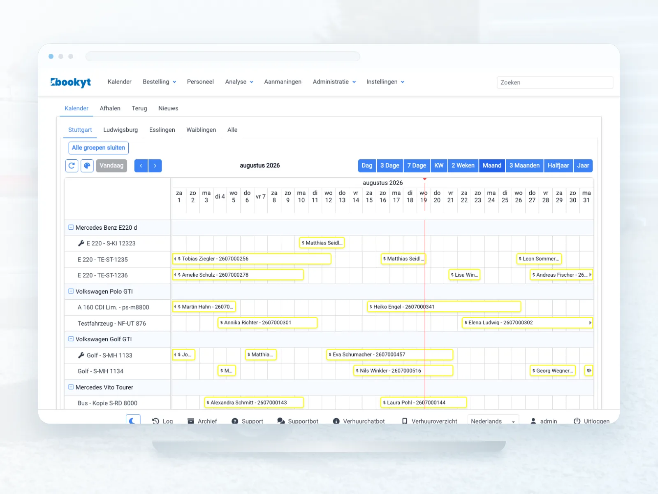
Task: Switch to the Afhalen tab
Action: [110, 108]
